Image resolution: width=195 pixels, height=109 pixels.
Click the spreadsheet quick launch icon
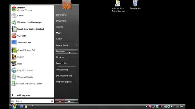pos(26,106)
